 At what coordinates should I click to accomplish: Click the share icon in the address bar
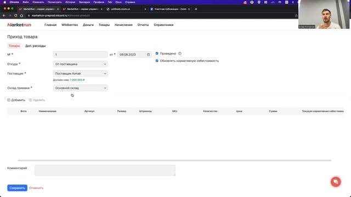[296, 16]
